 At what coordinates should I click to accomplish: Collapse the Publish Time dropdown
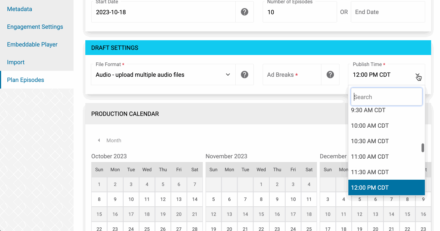(x=417, y=75)
